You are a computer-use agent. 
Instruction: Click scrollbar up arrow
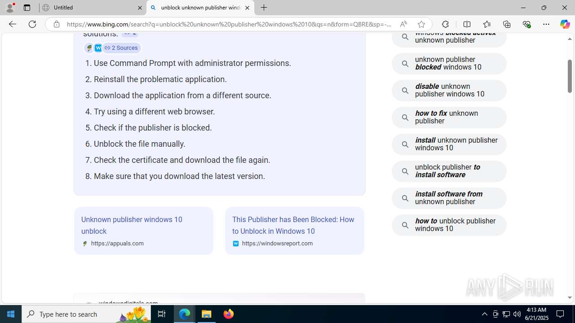(570, 39)
